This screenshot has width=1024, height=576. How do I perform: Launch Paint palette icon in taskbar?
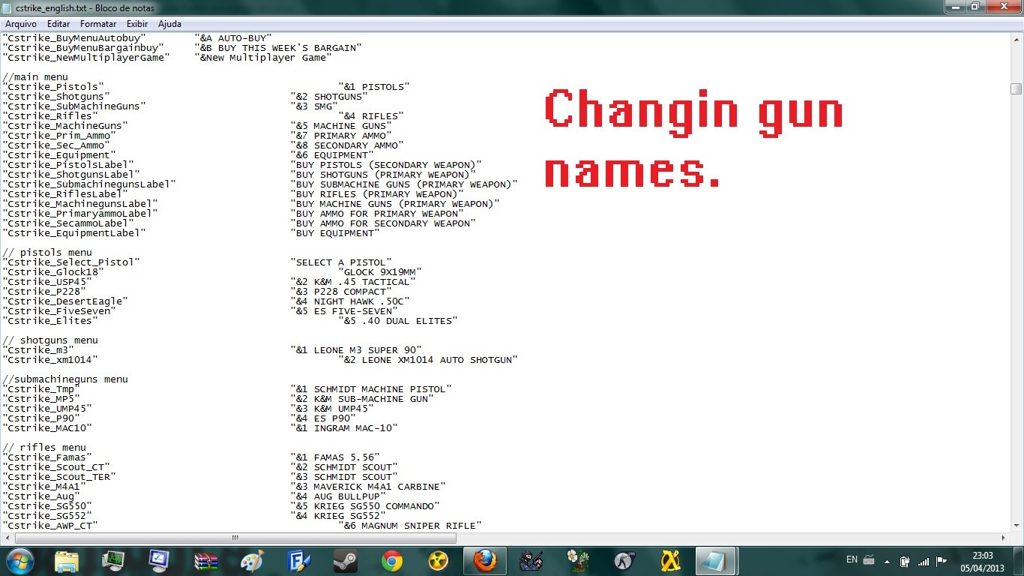pos(253,560)
